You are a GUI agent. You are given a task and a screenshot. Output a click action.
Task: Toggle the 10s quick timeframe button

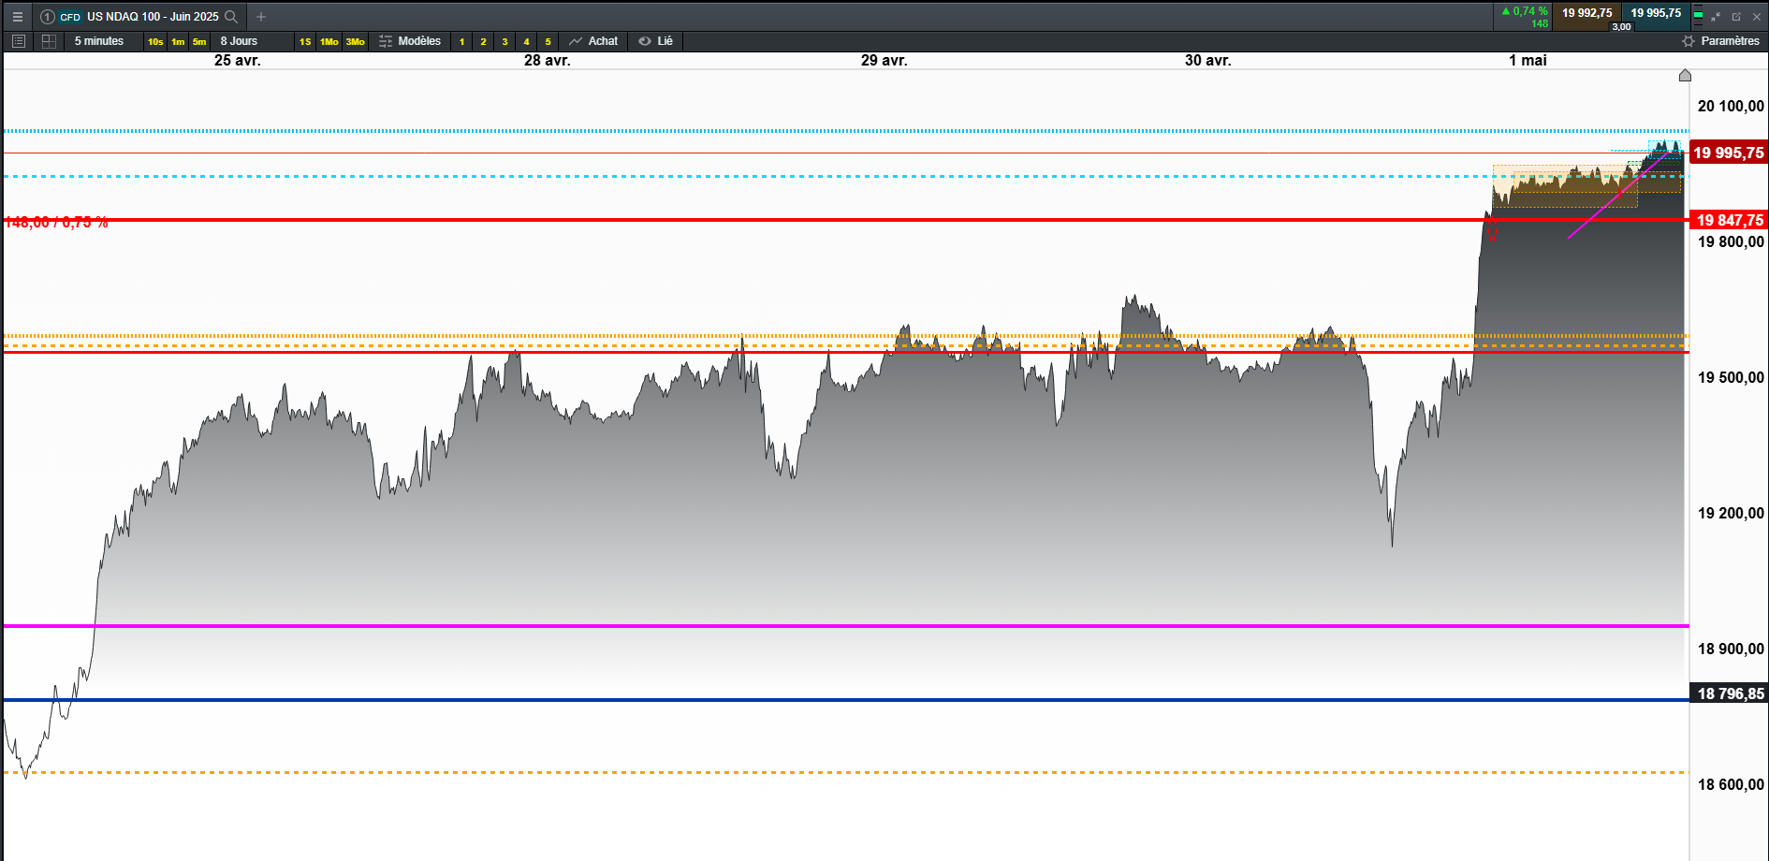(x=155, y=41)
